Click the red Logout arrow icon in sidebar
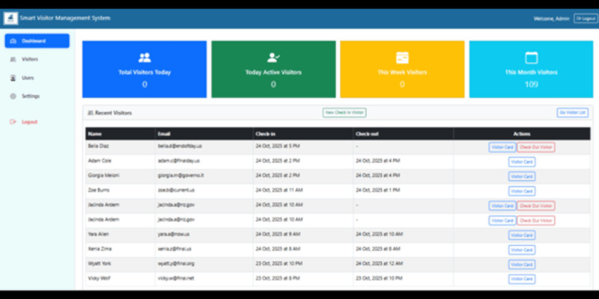Screen dimensions: 599x299 pyautogui.click(x=13, y=122)
